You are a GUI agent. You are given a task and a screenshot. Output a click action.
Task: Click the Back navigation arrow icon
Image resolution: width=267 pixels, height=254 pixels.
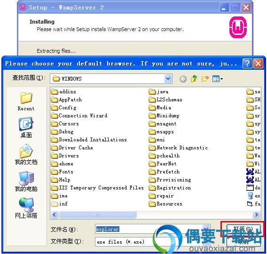tap(183, 79)
